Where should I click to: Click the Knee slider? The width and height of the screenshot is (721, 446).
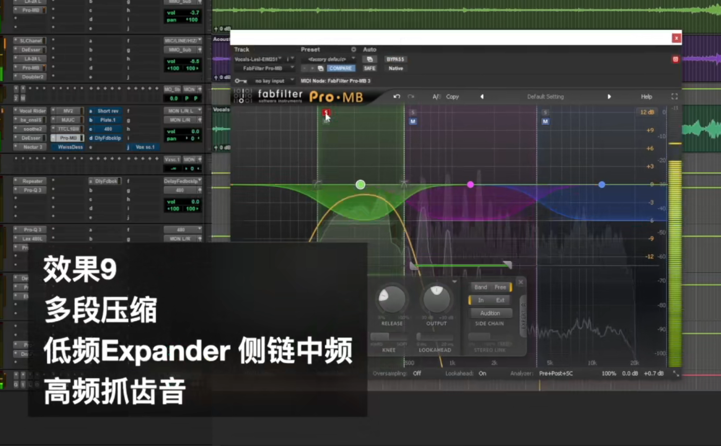tap(389, 337)
